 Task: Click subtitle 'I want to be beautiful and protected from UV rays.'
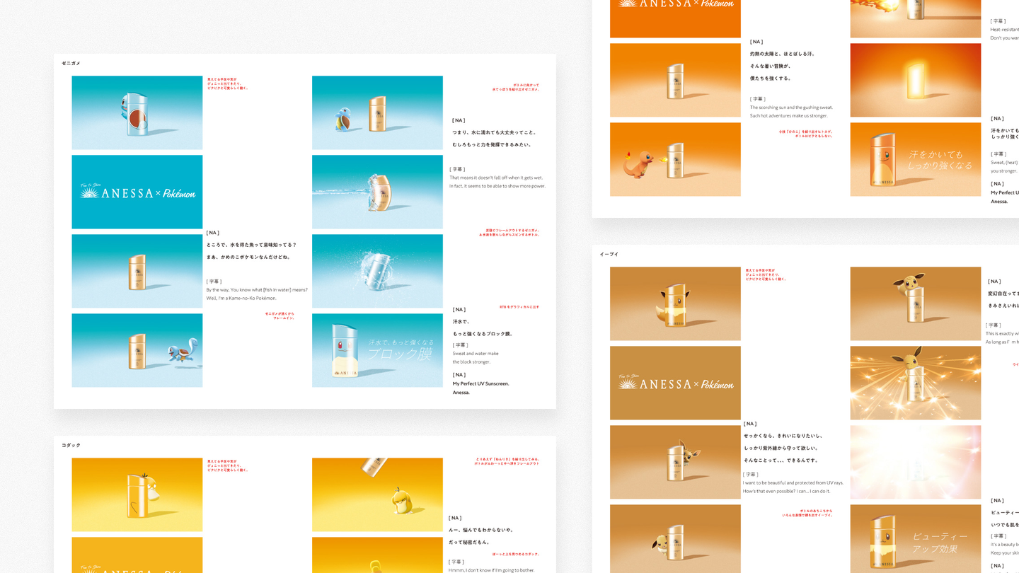click(793, 483)
